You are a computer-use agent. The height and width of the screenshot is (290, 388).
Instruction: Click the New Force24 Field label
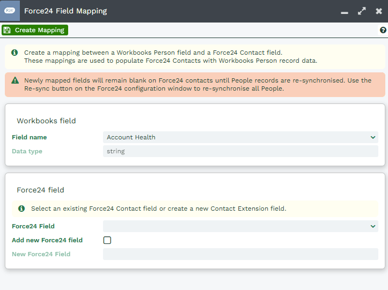coord(41,254)
